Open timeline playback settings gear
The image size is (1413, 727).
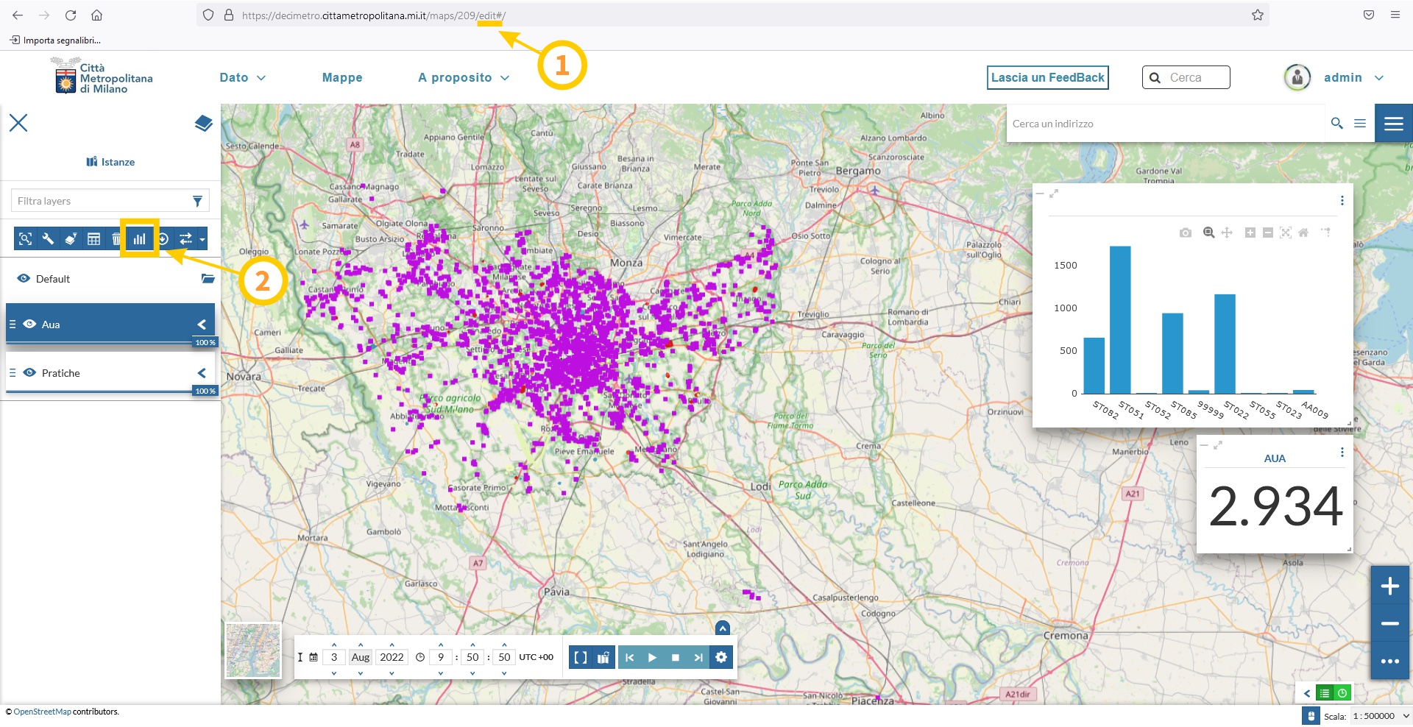tap(721, 657)
